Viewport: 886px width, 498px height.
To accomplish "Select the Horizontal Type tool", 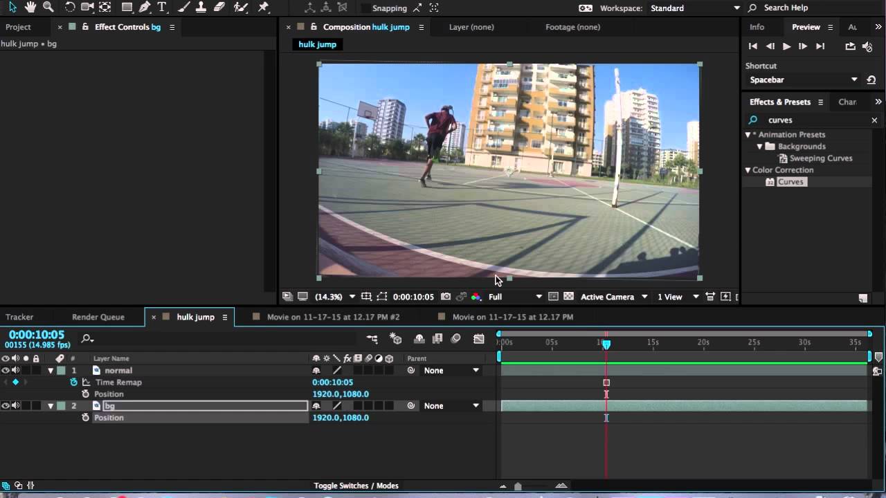I will tap(162, 8).
